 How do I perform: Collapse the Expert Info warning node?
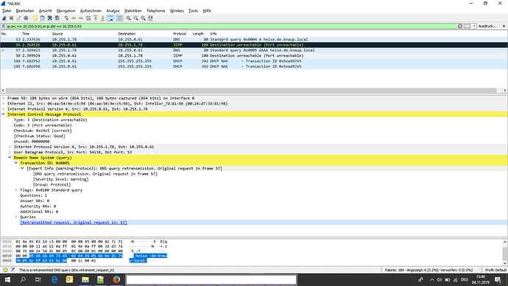(x=22, y=168)
